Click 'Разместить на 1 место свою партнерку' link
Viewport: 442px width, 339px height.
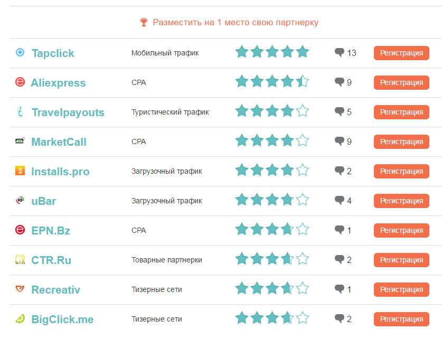(x=236, y=23)
